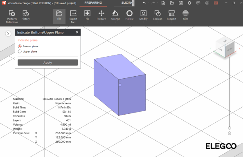Click the volume value 4.800 ml
Screen dimensions: 243x157
click(65, 124)
